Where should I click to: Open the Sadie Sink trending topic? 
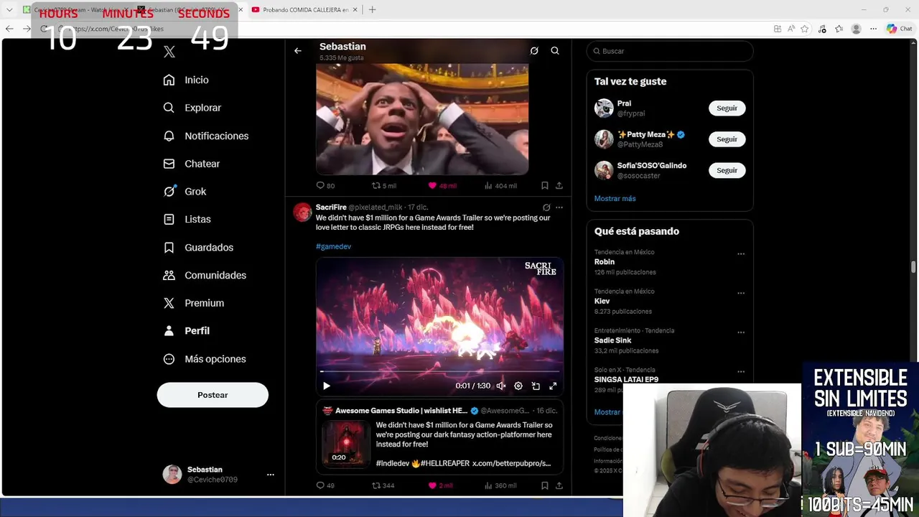(x=612, y=340)
